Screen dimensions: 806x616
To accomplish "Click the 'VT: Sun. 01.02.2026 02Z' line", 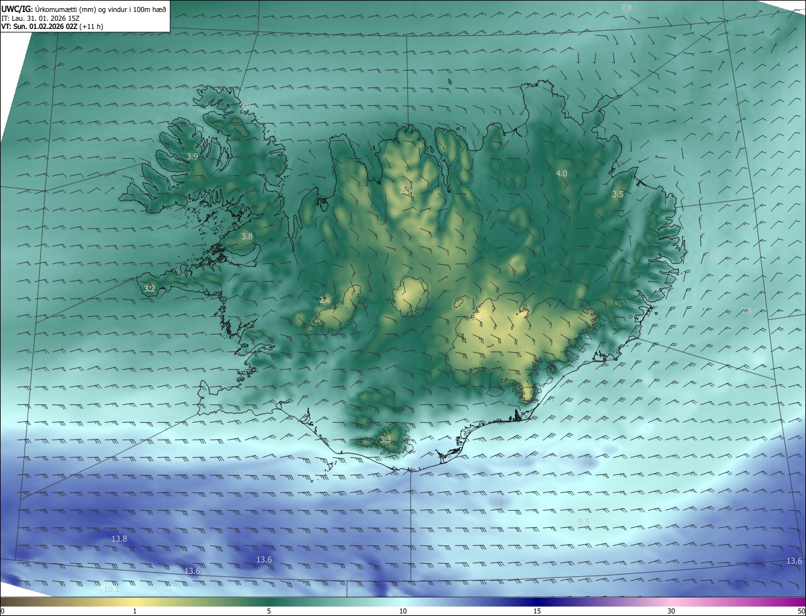I will pos(39,27).
